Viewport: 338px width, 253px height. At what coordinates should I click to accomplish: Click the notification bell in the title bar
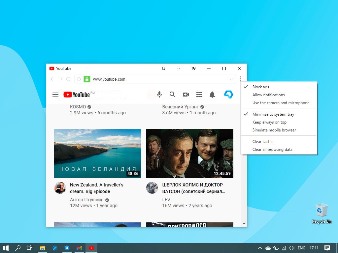163,69
